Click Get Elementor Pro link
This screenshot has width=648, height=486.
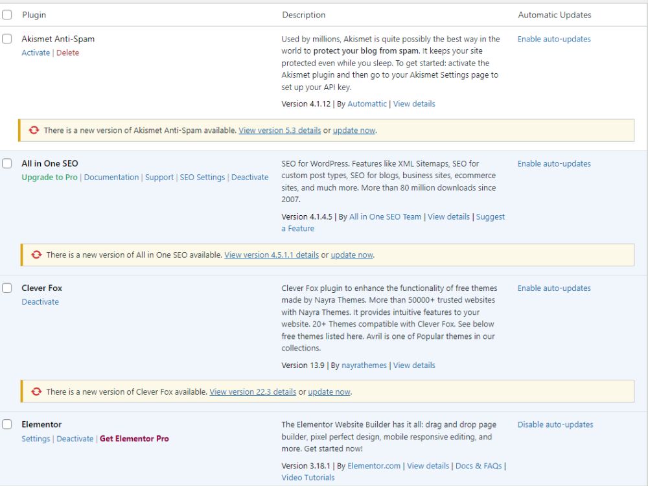pos(134,439)
